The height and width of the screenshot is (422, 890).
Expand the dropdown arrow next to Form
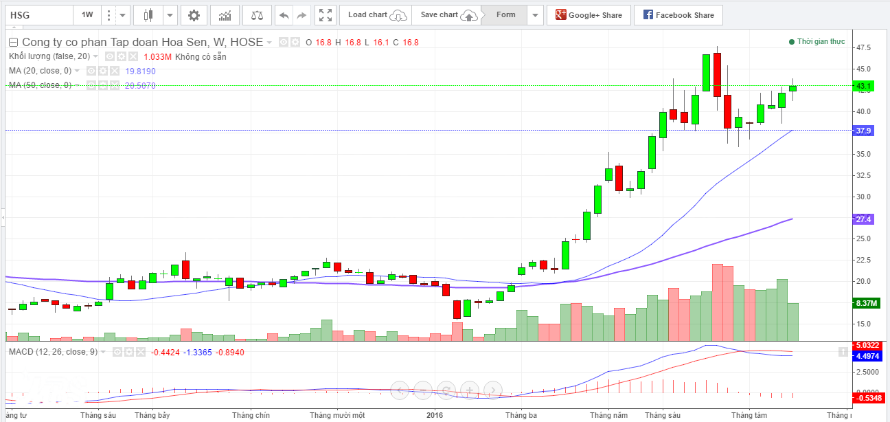coord(535,15)
